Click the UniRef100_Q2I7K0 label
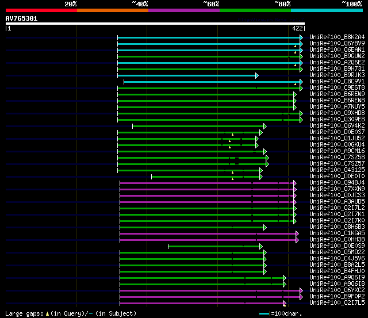 point(337,221)
